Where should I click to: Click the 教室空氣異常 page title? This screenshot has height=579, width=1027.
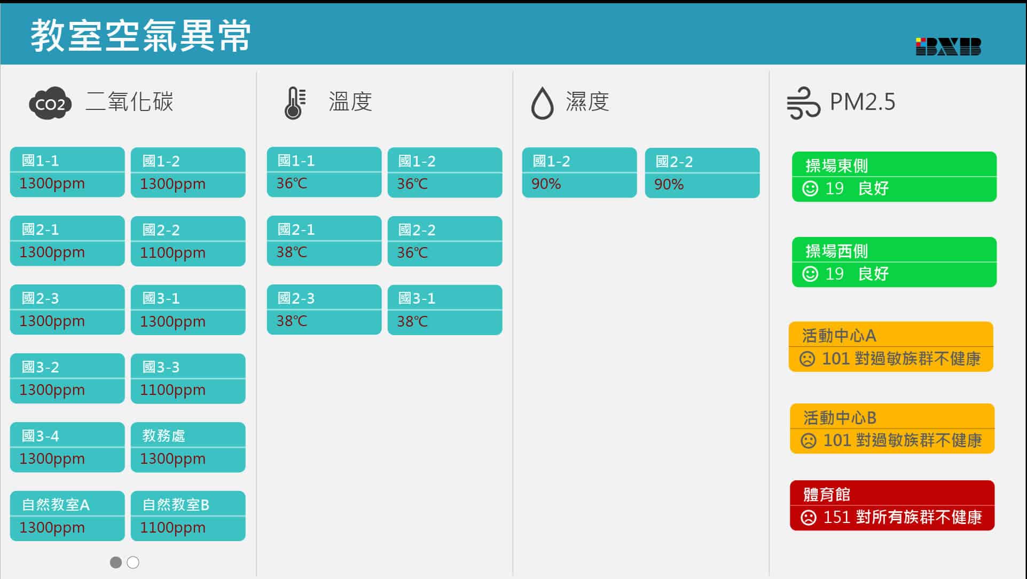click(x=140, y=36)
